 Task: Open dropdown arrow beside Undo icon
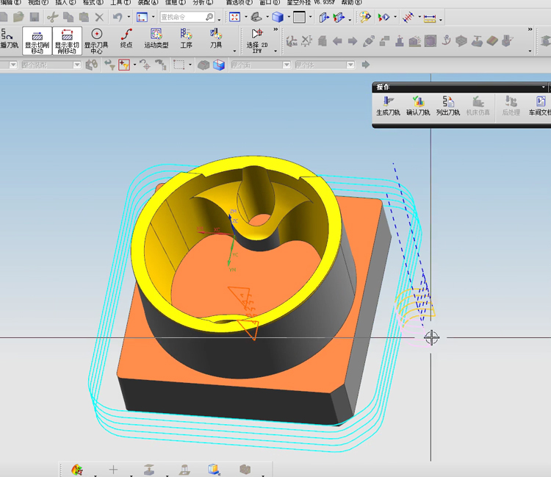(129, 17)
